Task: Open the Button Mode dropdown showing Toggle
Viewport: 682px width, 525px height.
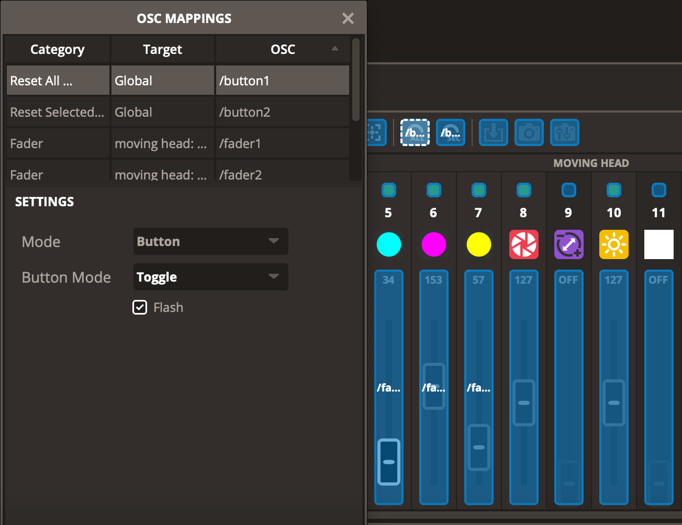Action: pyautogui.click(x=210, y=277)
